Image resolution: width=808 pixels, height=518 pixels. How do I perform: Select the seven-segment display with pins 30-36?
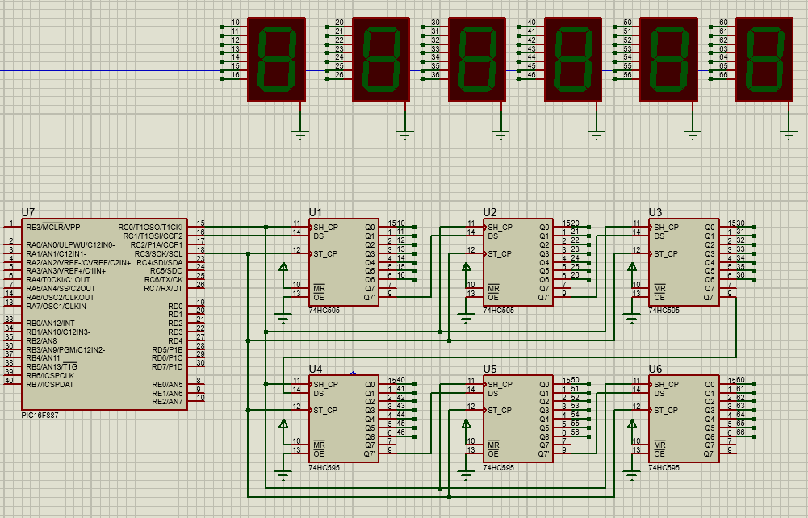(476, 59)
